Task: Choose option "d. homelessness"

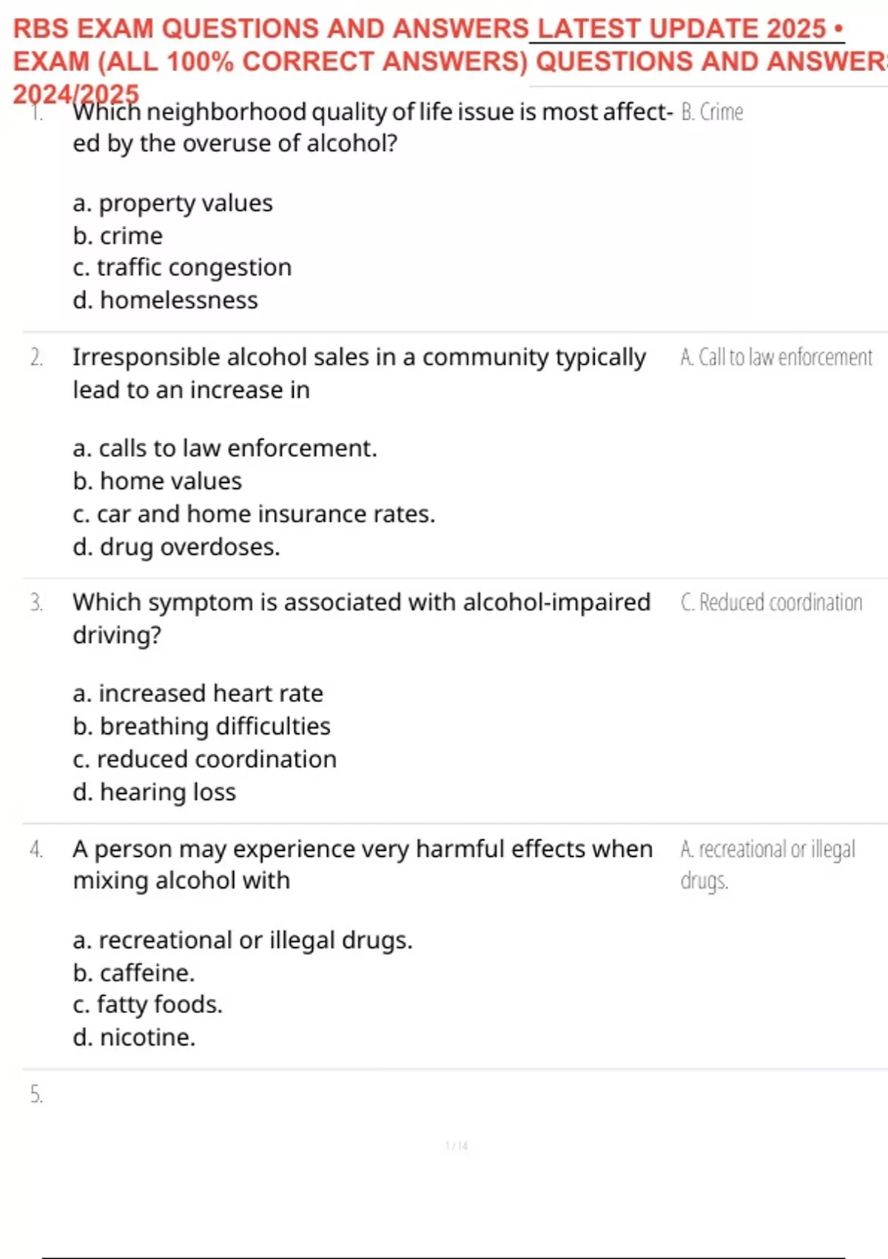Action: click(165, 300)
